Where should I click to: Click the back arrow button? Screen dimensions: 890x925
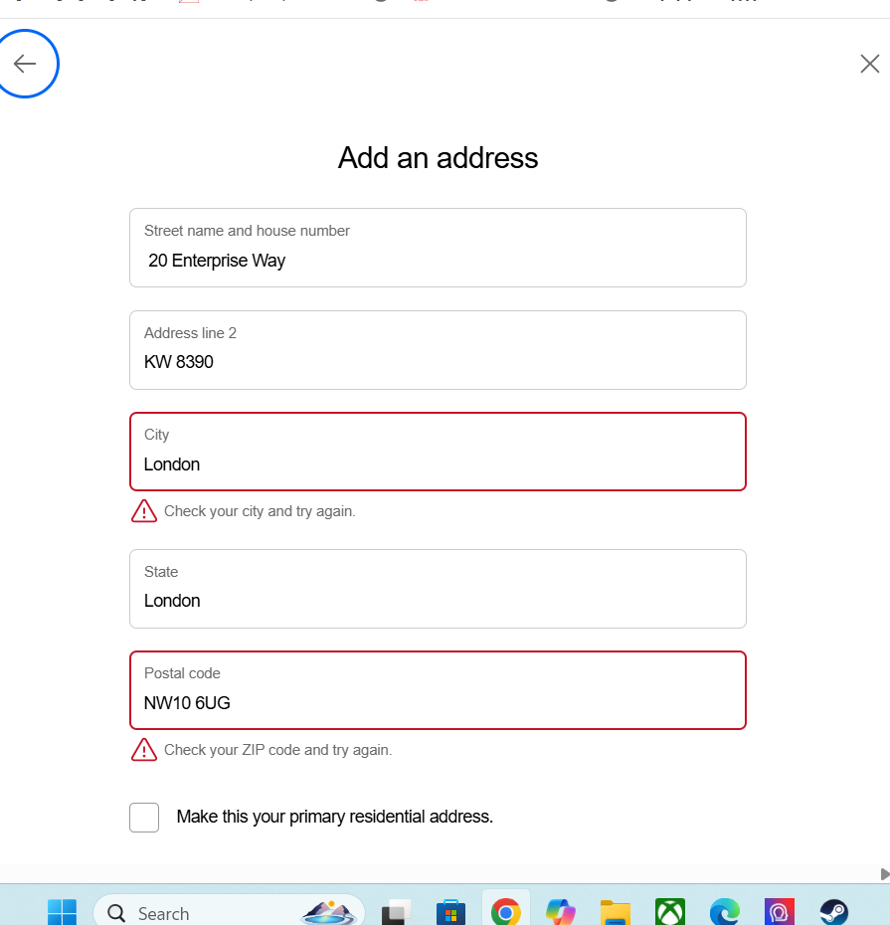[x=25, y=65]
